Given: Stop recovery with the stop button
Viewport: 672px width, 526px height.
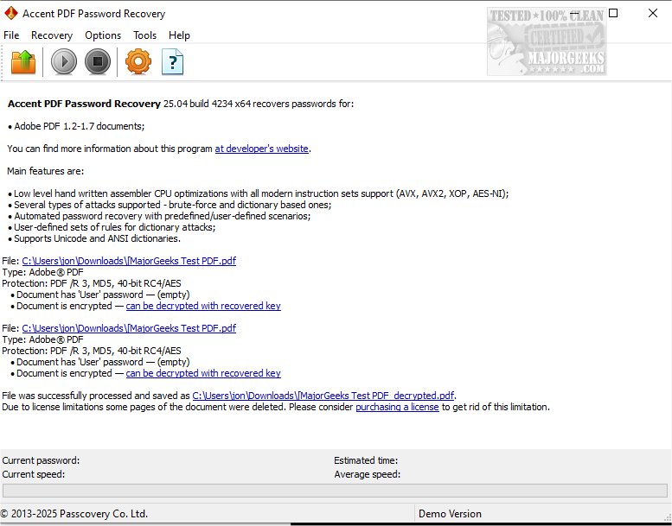Looking at the screenshot, I should coord(98,62).
